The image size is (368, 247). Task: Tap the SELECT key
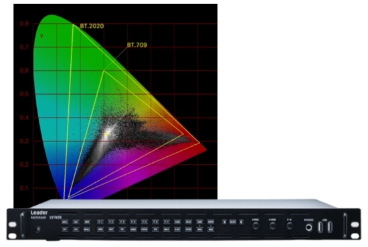click(x=233, y=222)
